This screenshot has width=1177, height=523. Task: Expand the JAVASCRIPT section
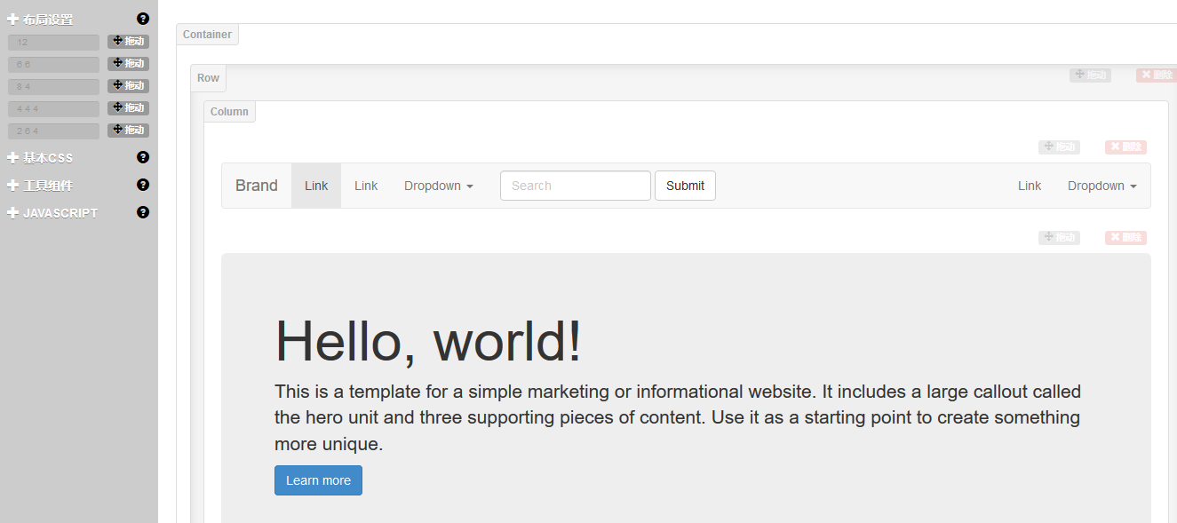point(52,213)
